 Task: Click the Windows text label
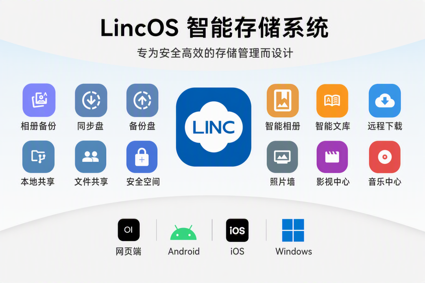[294, 252]
